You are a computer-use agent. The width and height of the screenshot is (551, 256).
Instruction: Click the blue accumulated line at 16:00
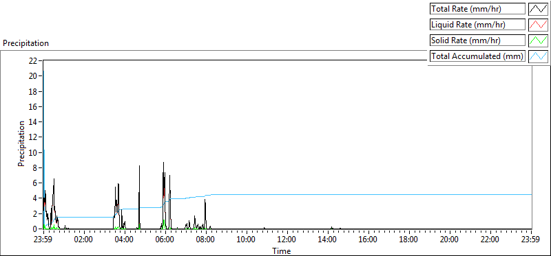point(368,194)
